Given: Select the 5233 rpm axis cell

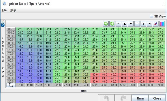Looking at the screenshot, I should click(123, 85).
